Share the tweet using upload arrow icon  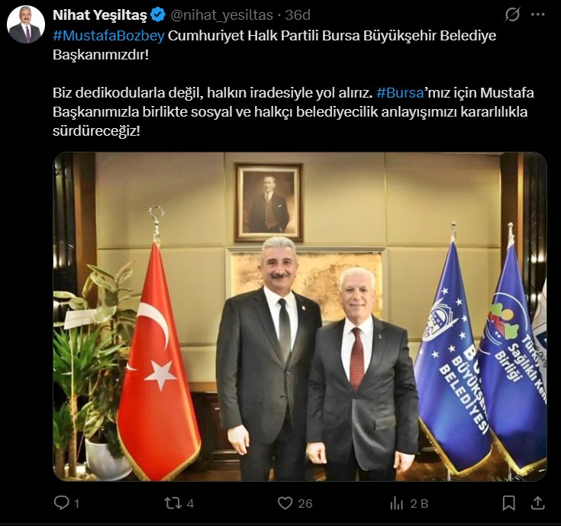coord(537,503)
